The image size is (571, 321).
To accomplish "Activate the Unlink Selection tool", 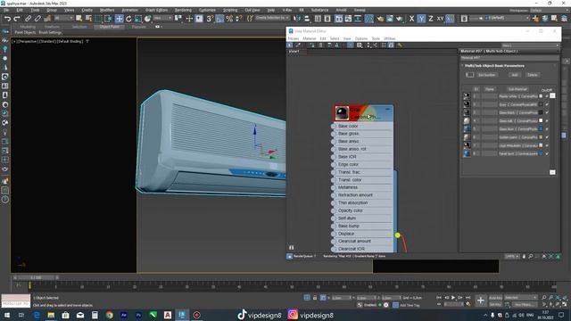I will [37, 19].
